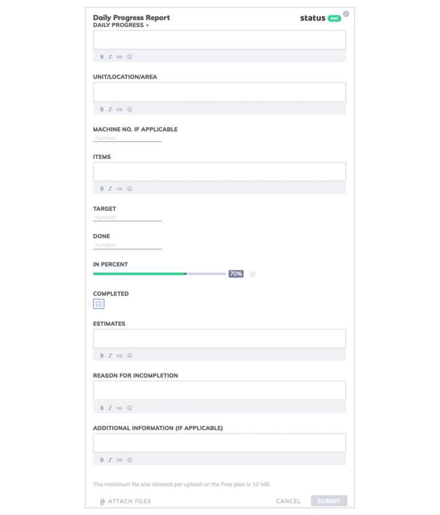Reset the In Percent slider value

click(253, 274)
